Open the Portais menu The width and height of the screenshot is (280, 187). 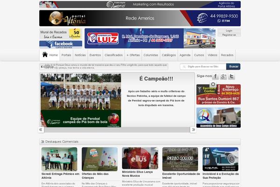(66, 55)
